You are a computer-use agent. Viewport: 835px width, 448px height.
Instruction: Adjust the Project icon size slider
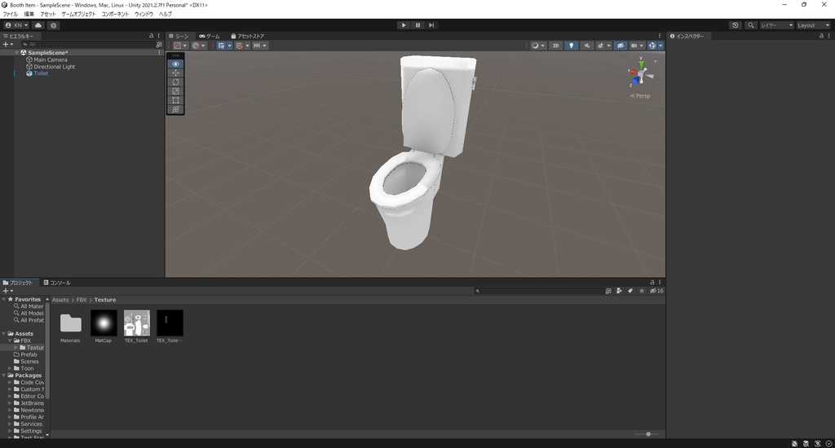(647, 434)
